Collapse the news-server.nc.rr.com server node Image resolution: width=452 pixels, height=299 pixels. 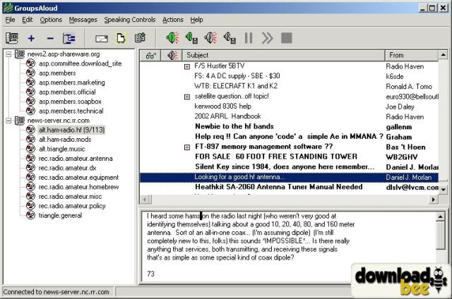8,121
